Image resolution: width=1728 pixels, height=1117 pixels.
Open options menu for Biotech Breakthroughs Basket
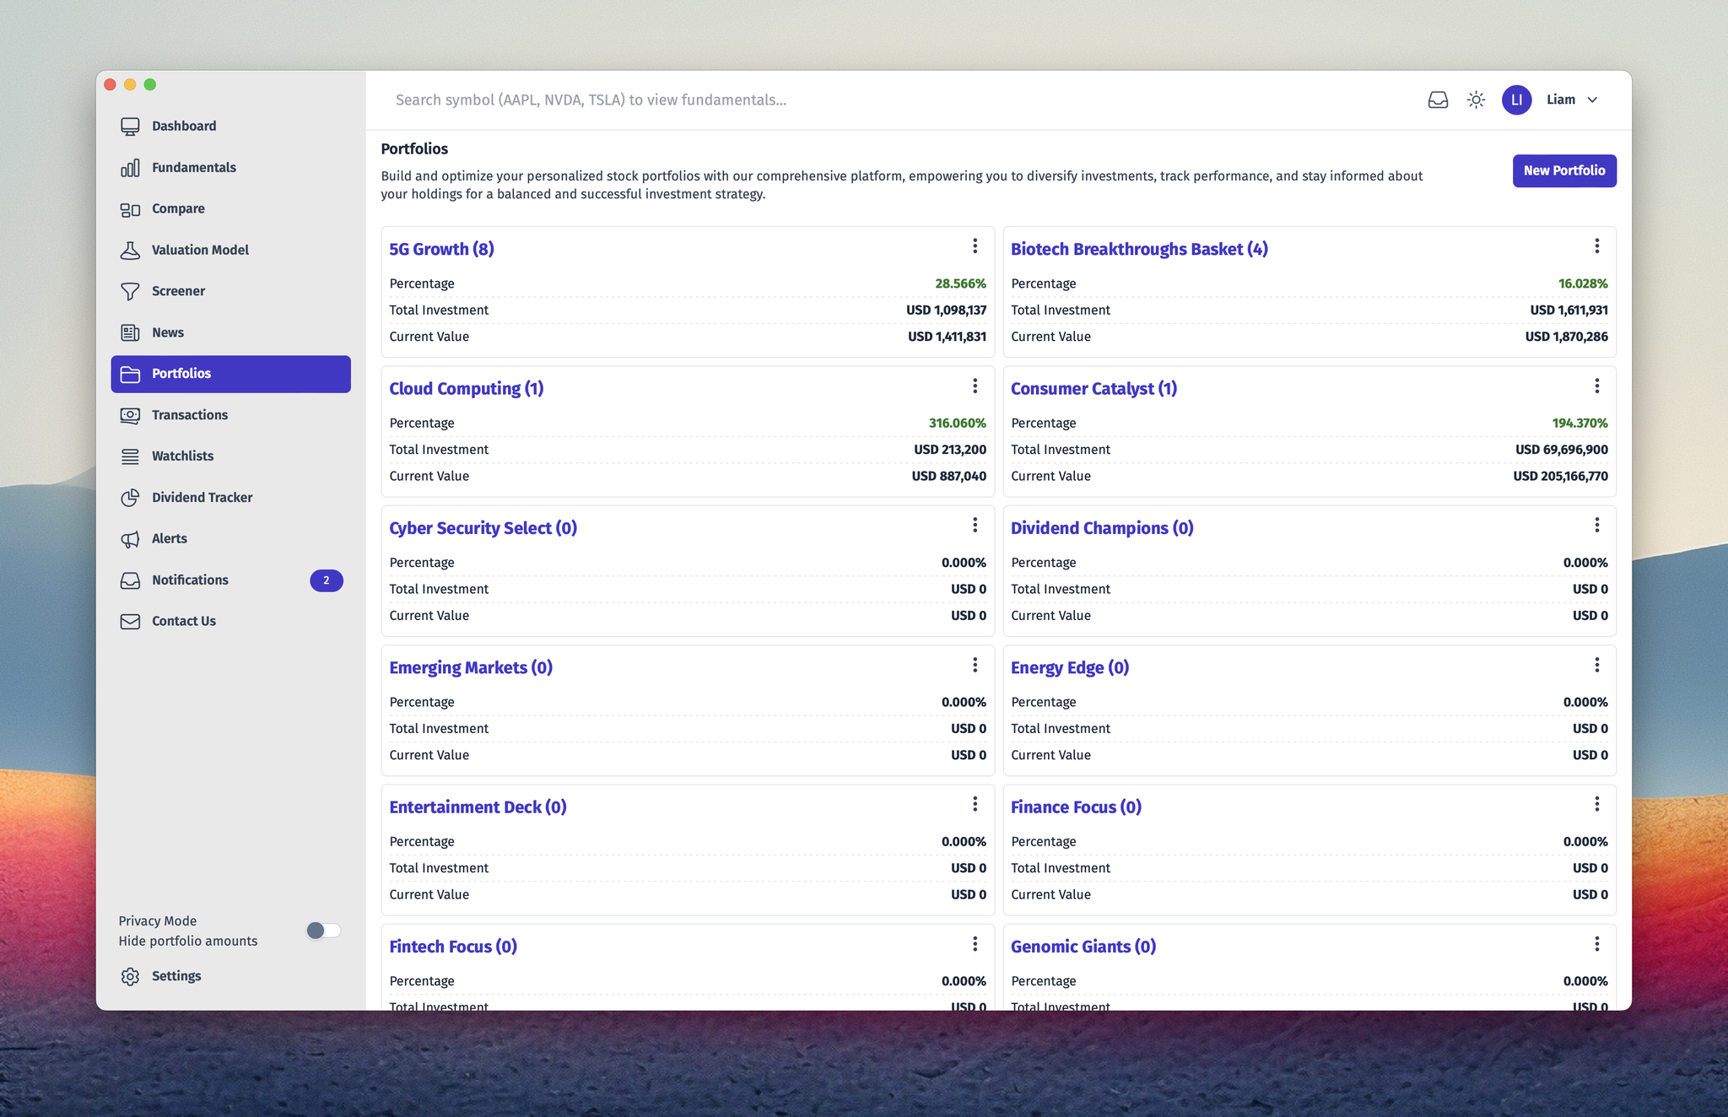[x=1596, y=246]
